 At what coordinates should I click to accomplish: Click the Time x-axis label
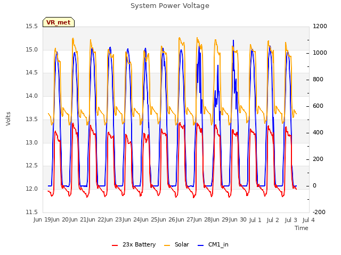click(x=302, y=228)
